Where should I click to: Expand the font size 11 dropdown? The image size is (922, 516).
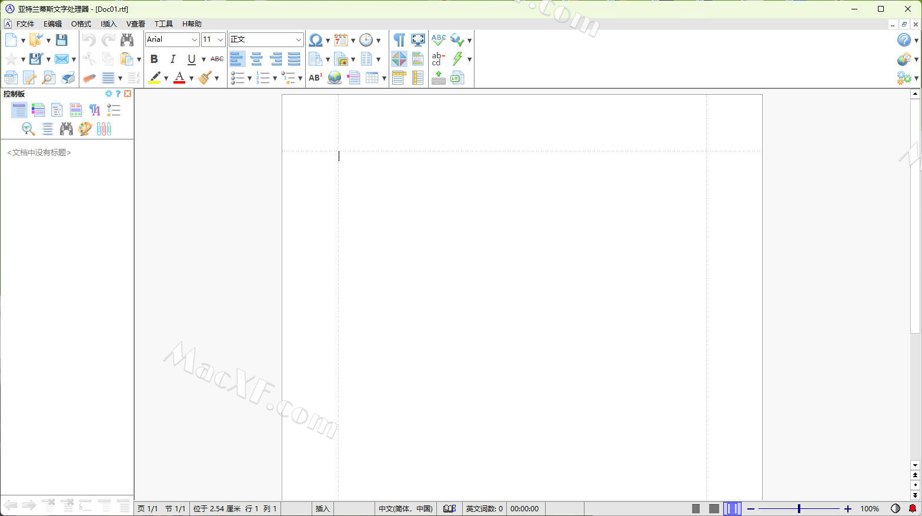point(221,39)
